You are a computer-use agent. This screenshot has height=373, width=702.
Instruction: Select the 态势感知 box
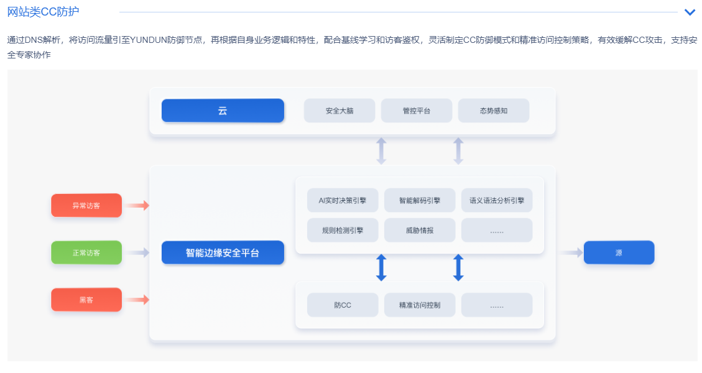(493, 111)
